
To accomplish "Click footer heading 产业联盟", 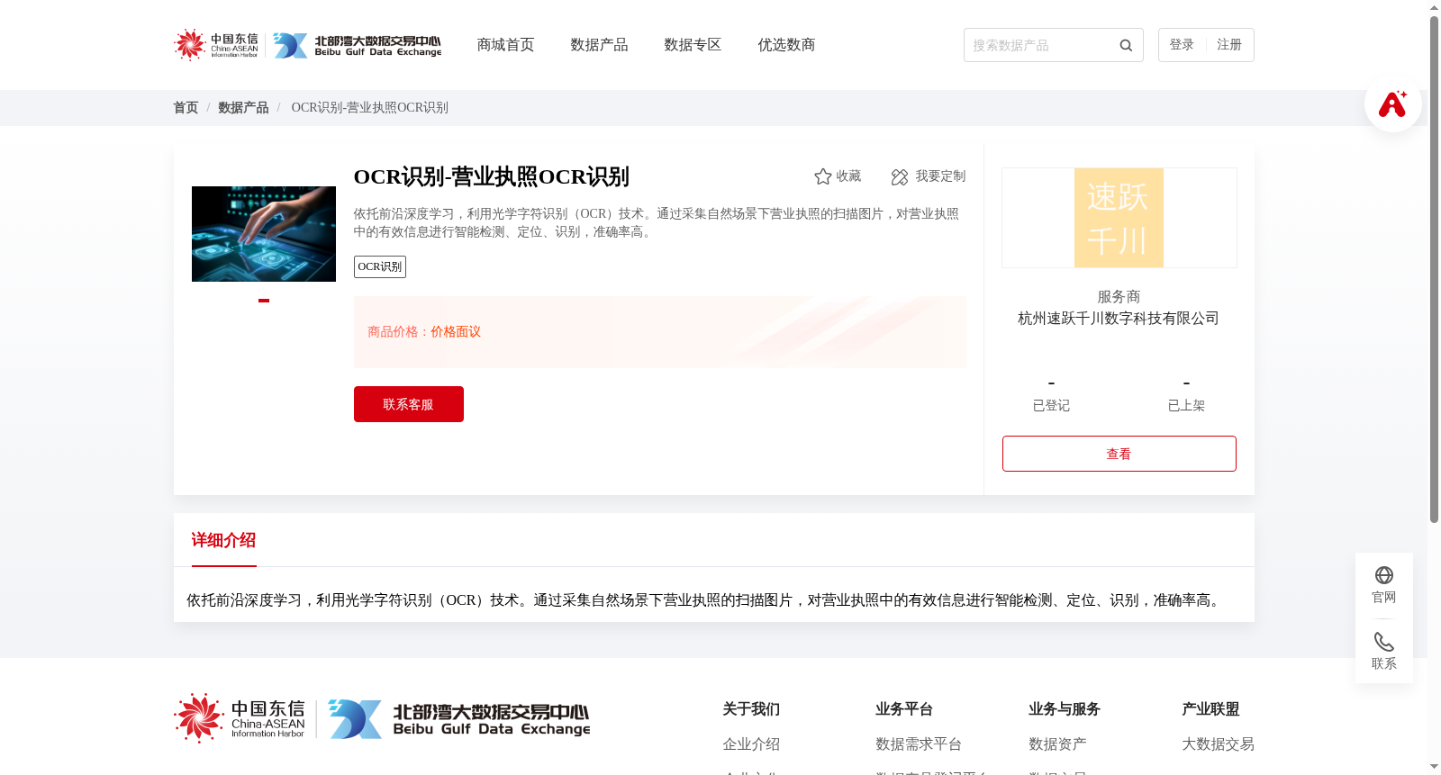I will pyautogui.click(x=1210, y=709).
